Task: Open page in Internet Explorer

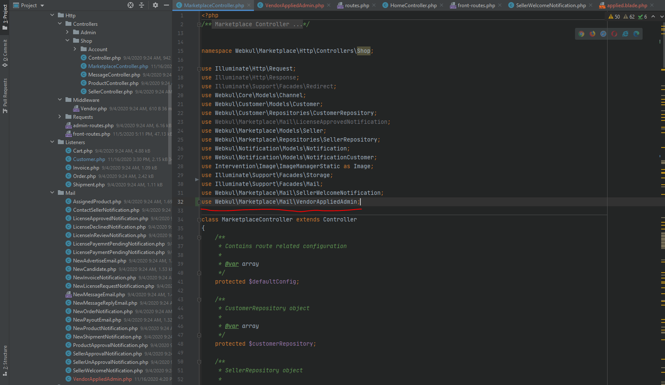Action: (x=625, y=34)
